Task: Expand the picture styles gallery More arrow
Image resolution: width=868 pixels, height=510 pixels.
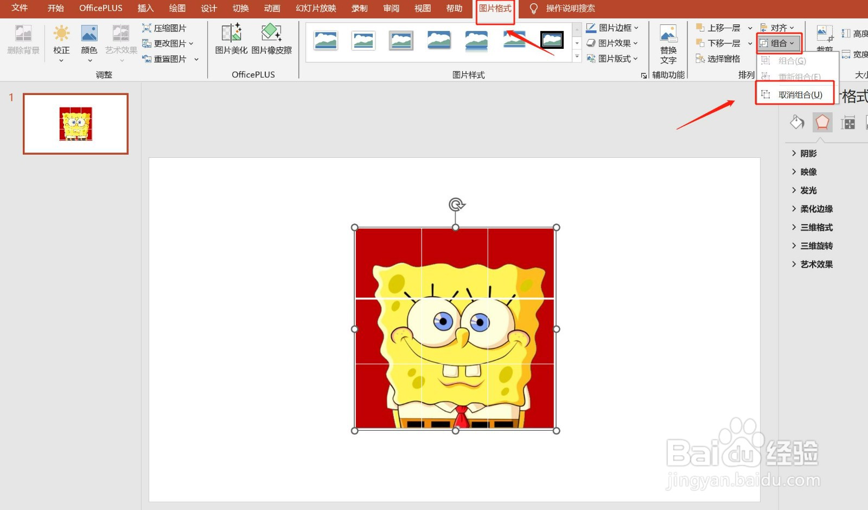Action: [577, 56]
